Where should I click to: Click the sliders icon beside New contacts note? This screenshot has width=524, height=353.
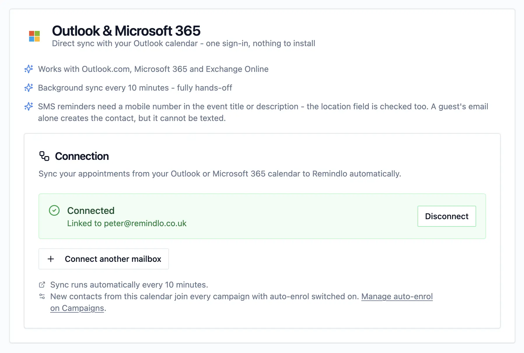pos(42,296)
